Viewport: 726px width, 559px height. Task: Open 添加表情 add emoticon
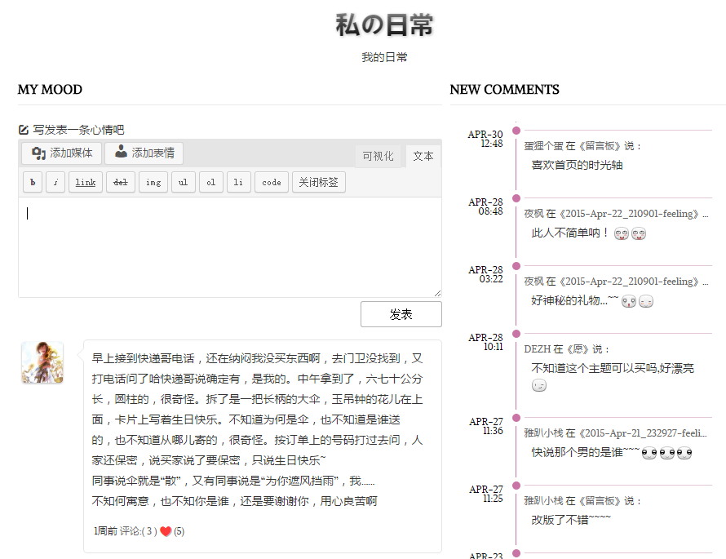tap(144, 153)
